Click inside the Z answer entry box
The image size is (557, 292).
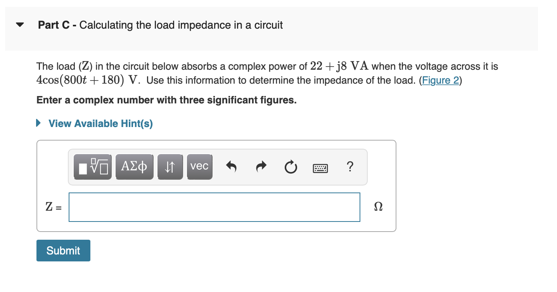point(214,207)
